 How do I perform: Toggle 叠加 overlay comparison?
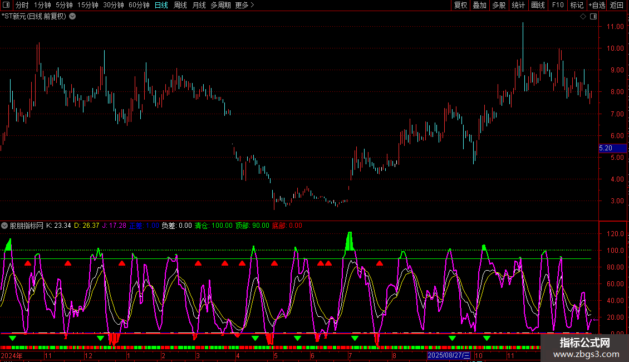pos(479,5)
